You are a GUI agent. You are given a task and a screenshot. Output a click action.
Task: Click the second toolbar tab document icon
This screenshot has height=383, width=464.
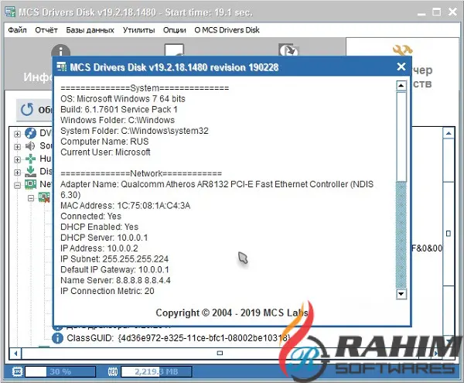(174, 50)
